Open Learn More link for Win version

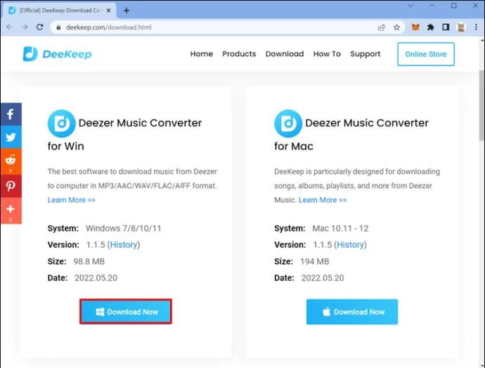(72, 200)
